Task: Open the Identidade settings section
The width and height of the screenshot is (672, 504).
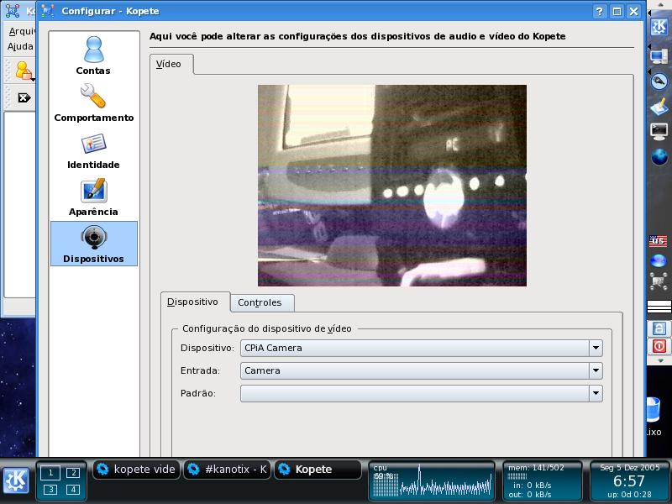Action: pyautogui.click(x=93, y=150)
